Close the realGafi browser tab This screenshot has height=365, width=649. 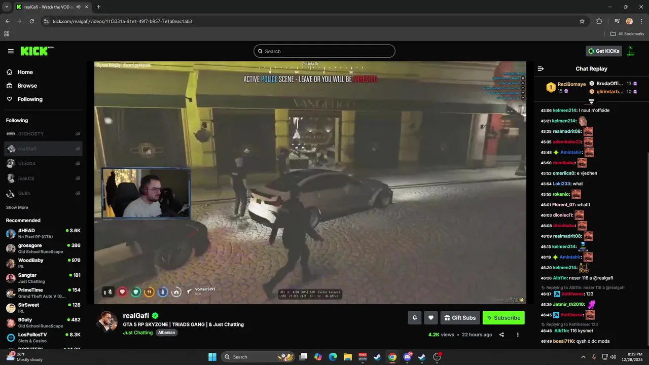[x=86, y=7]
